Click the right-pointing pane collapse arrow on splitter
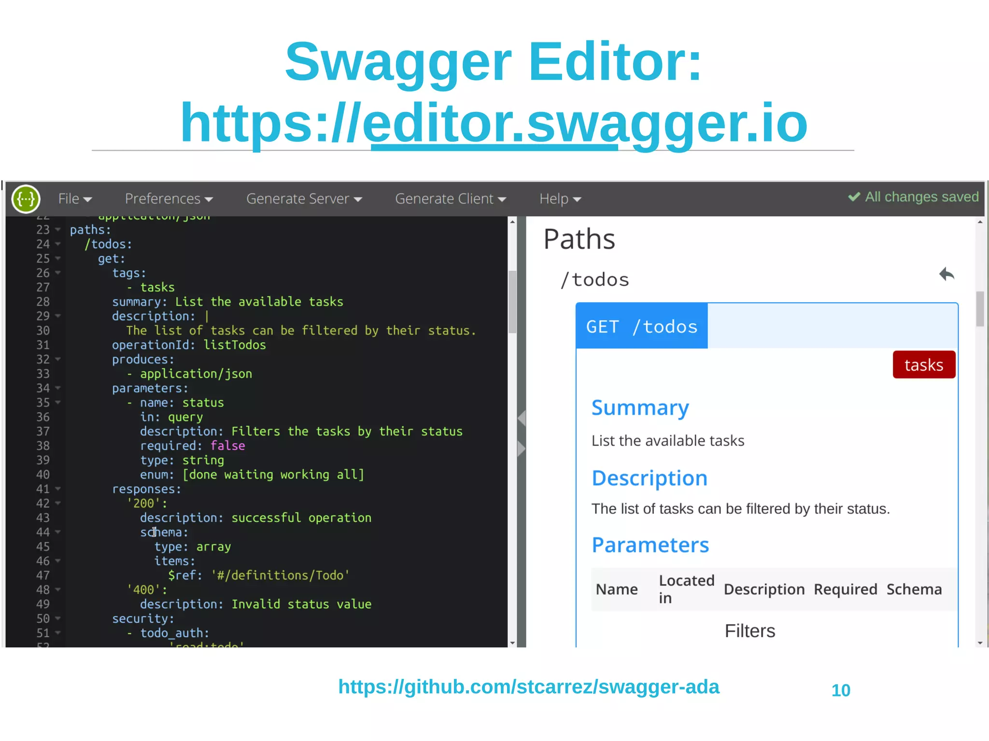The height and width of the screenshot is (741, 989). 522,448
